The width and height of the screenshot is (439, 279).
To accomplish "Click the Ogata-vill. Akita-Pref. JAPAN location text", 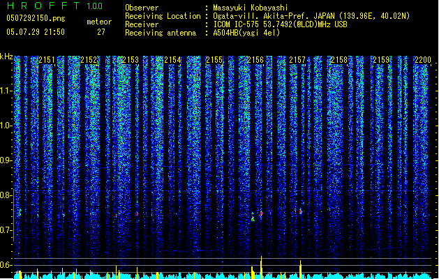I will point(311,16).
